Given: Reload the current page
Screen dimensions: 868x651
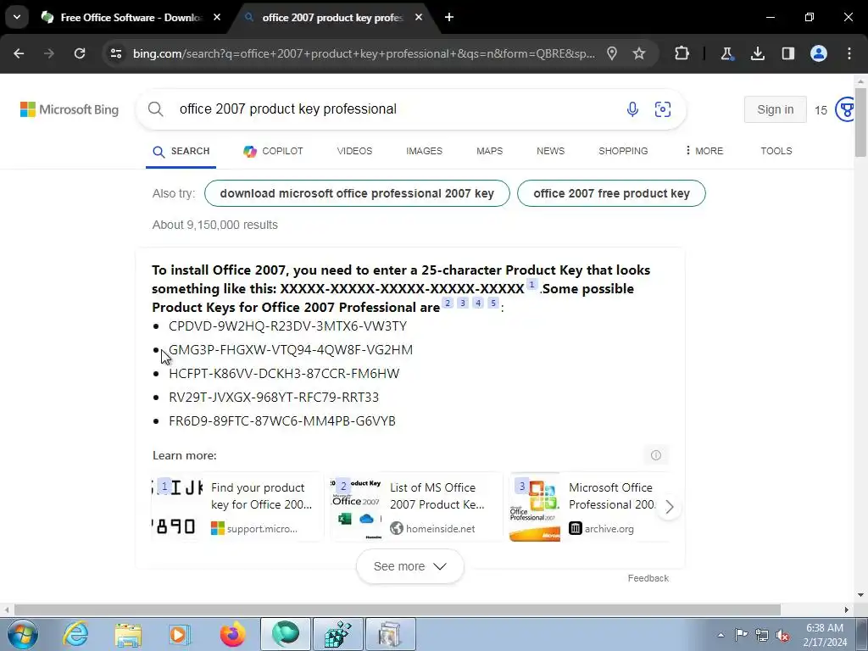Looking at the screenshot, I should tap(80, 53).
